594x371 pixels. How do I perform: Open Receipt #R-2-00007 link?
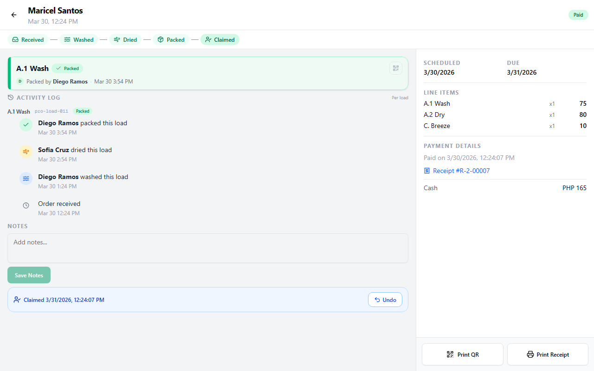tap(461, 171)
